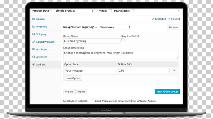213x119 pixels.
Task: Click the Group "Custom Engraving" heading
Action: 79,27
